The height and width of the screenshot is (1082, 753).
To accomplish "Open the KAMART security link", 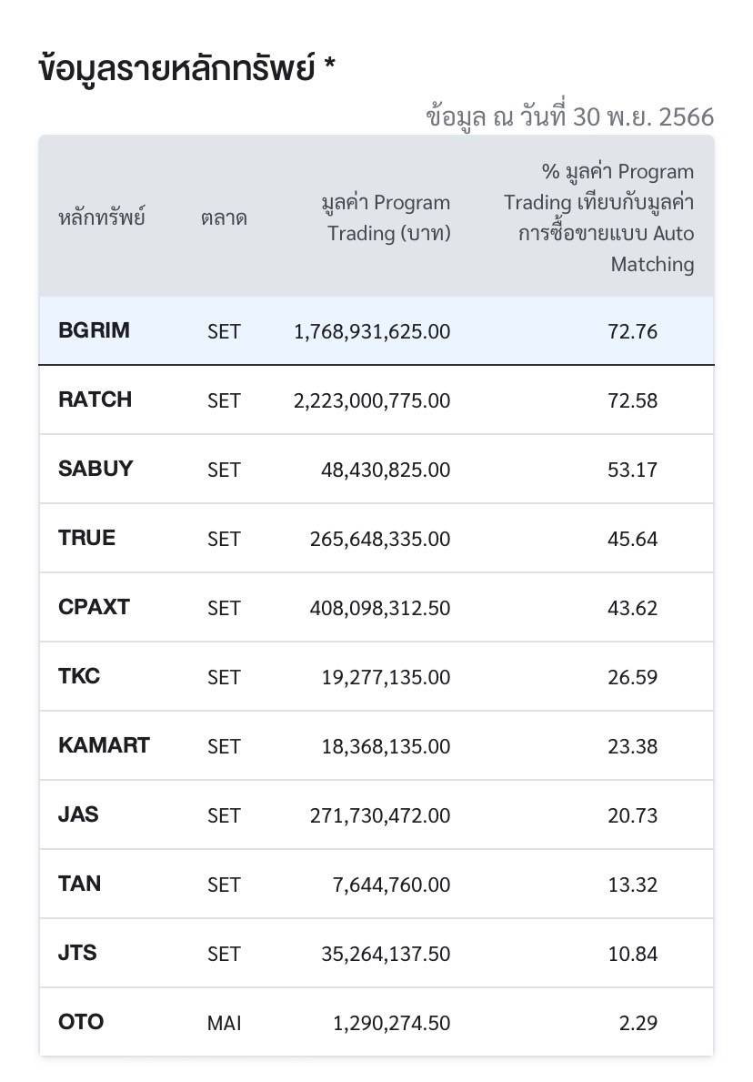I will click(x=104, y=745).
